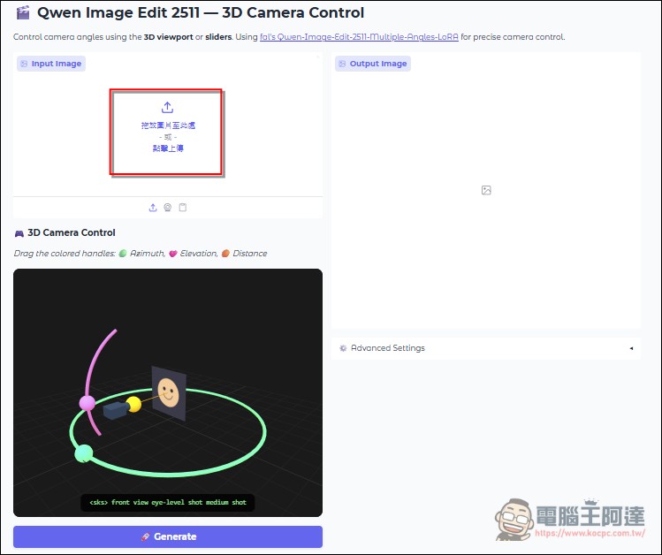662x555 pixels.
Task: Click the upload file icon below input image
Action: click(153, 207)
